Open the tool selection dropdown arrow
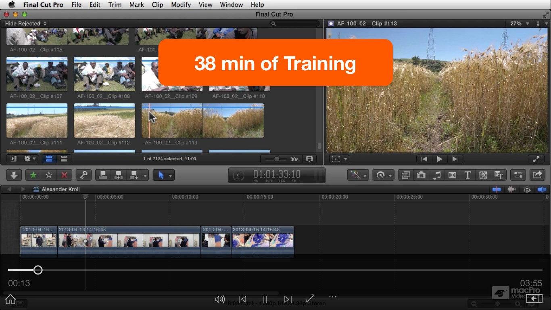551x310 pixels. click(x=171, y=176)
